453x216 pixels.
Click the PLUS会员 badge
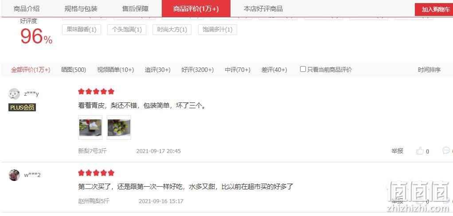(22, 108)
